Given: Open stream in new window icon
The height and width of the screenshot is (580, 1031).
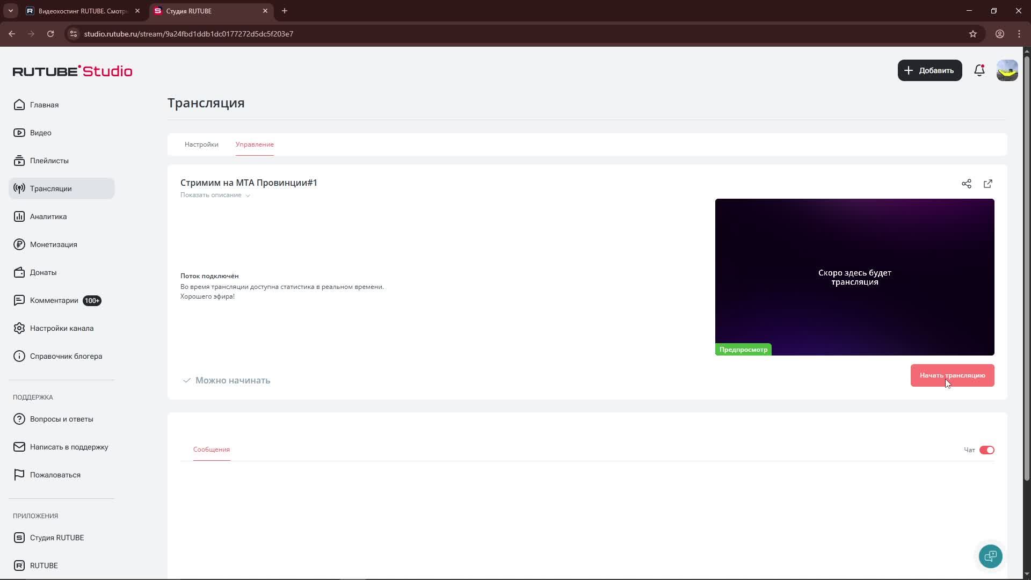Looking at the screenshot, I should tap(988, 184).
